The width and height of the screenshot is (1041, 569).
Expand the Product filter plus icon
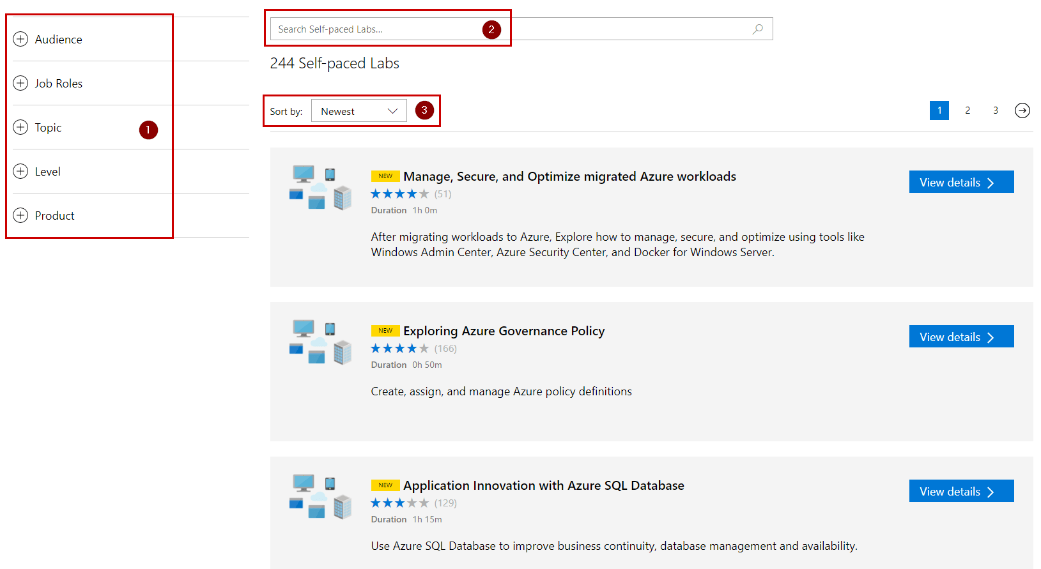tap(20, 215)
